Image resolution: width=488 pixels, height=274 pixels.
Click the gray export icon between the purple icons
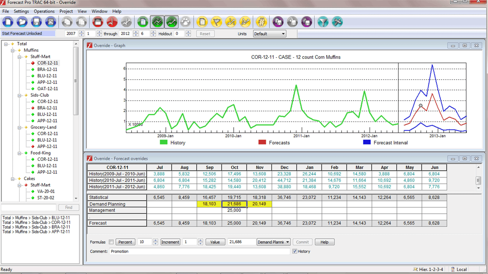(292, 22)
